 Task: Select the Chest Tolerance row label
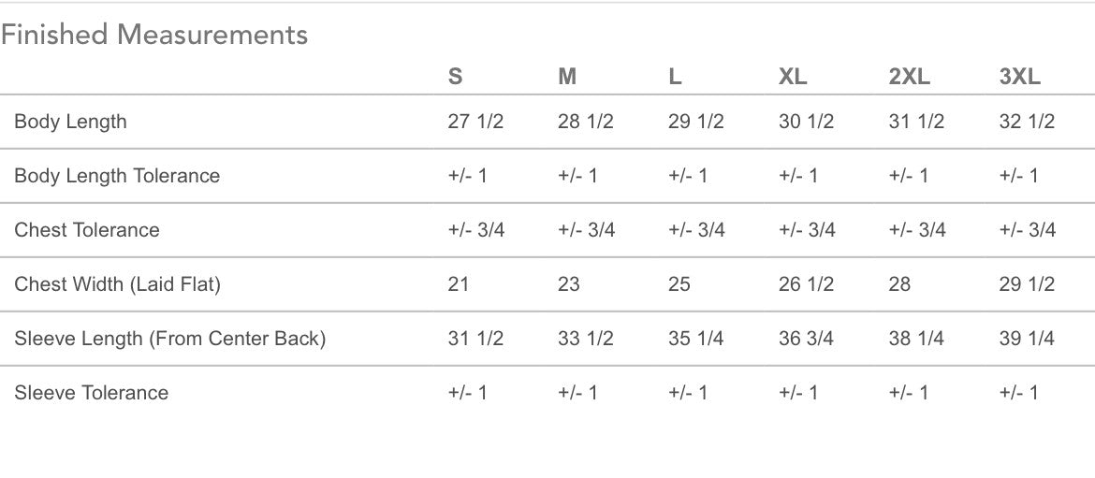click(87, 230)
